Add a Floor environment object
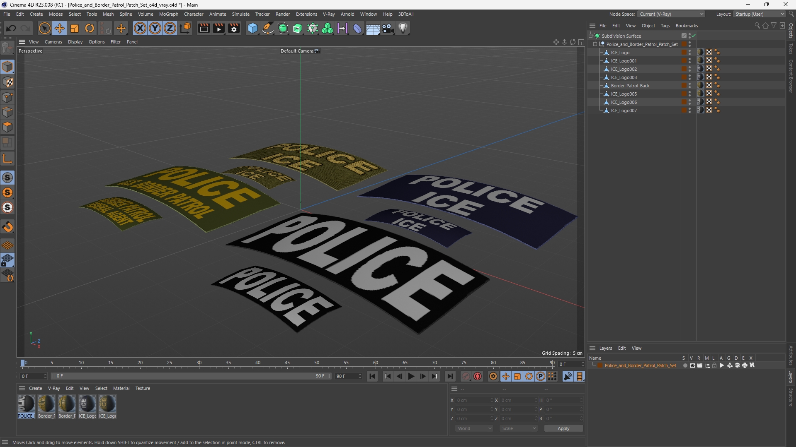The height and width of the screenshot is (447, 796). 373,28
